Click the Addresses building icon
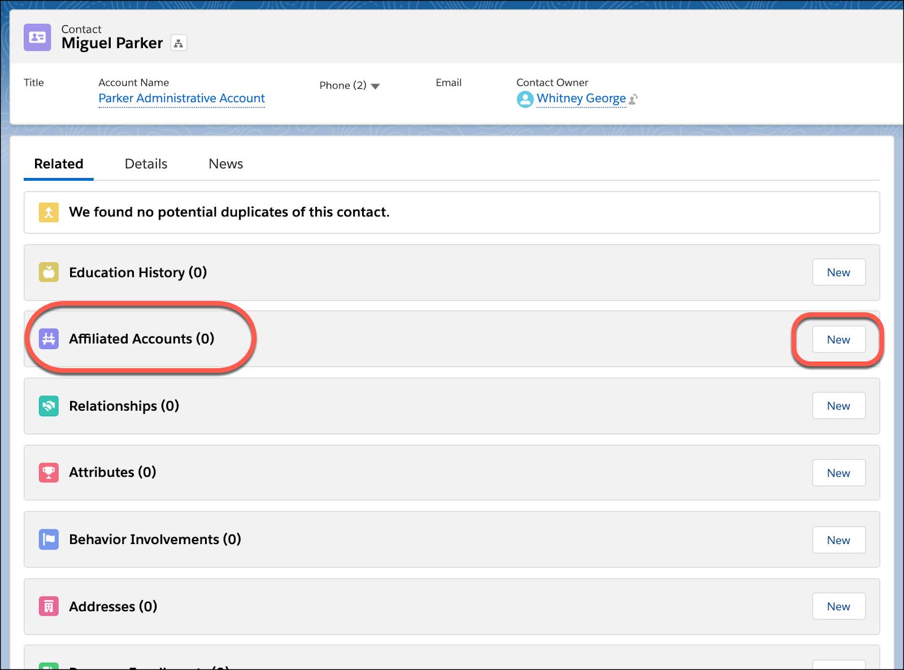904x670 pixels. tap(49, 606)
